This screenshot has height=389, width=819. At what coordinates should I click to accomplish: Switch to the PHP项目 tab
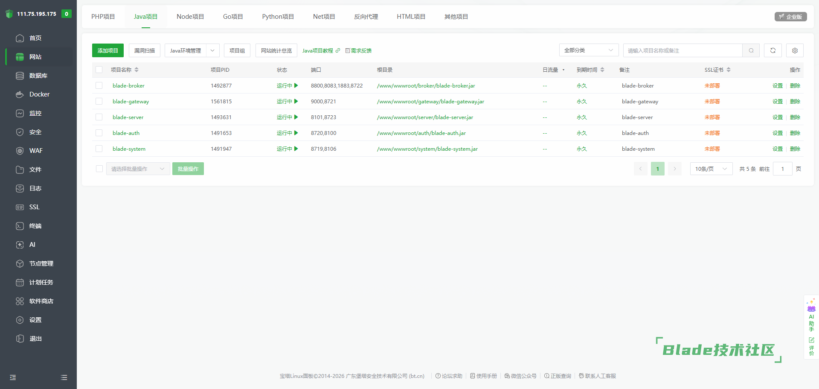103,17
